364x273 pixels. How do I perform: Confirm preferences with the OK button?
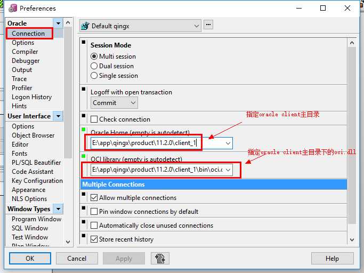(x=30, y=259)
